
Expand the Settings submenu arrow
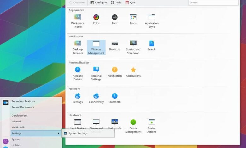[58, 133]
